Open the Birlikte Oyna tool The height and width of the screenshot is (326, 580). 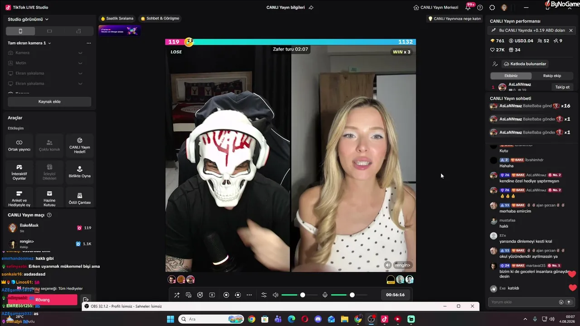click(80, 172)
